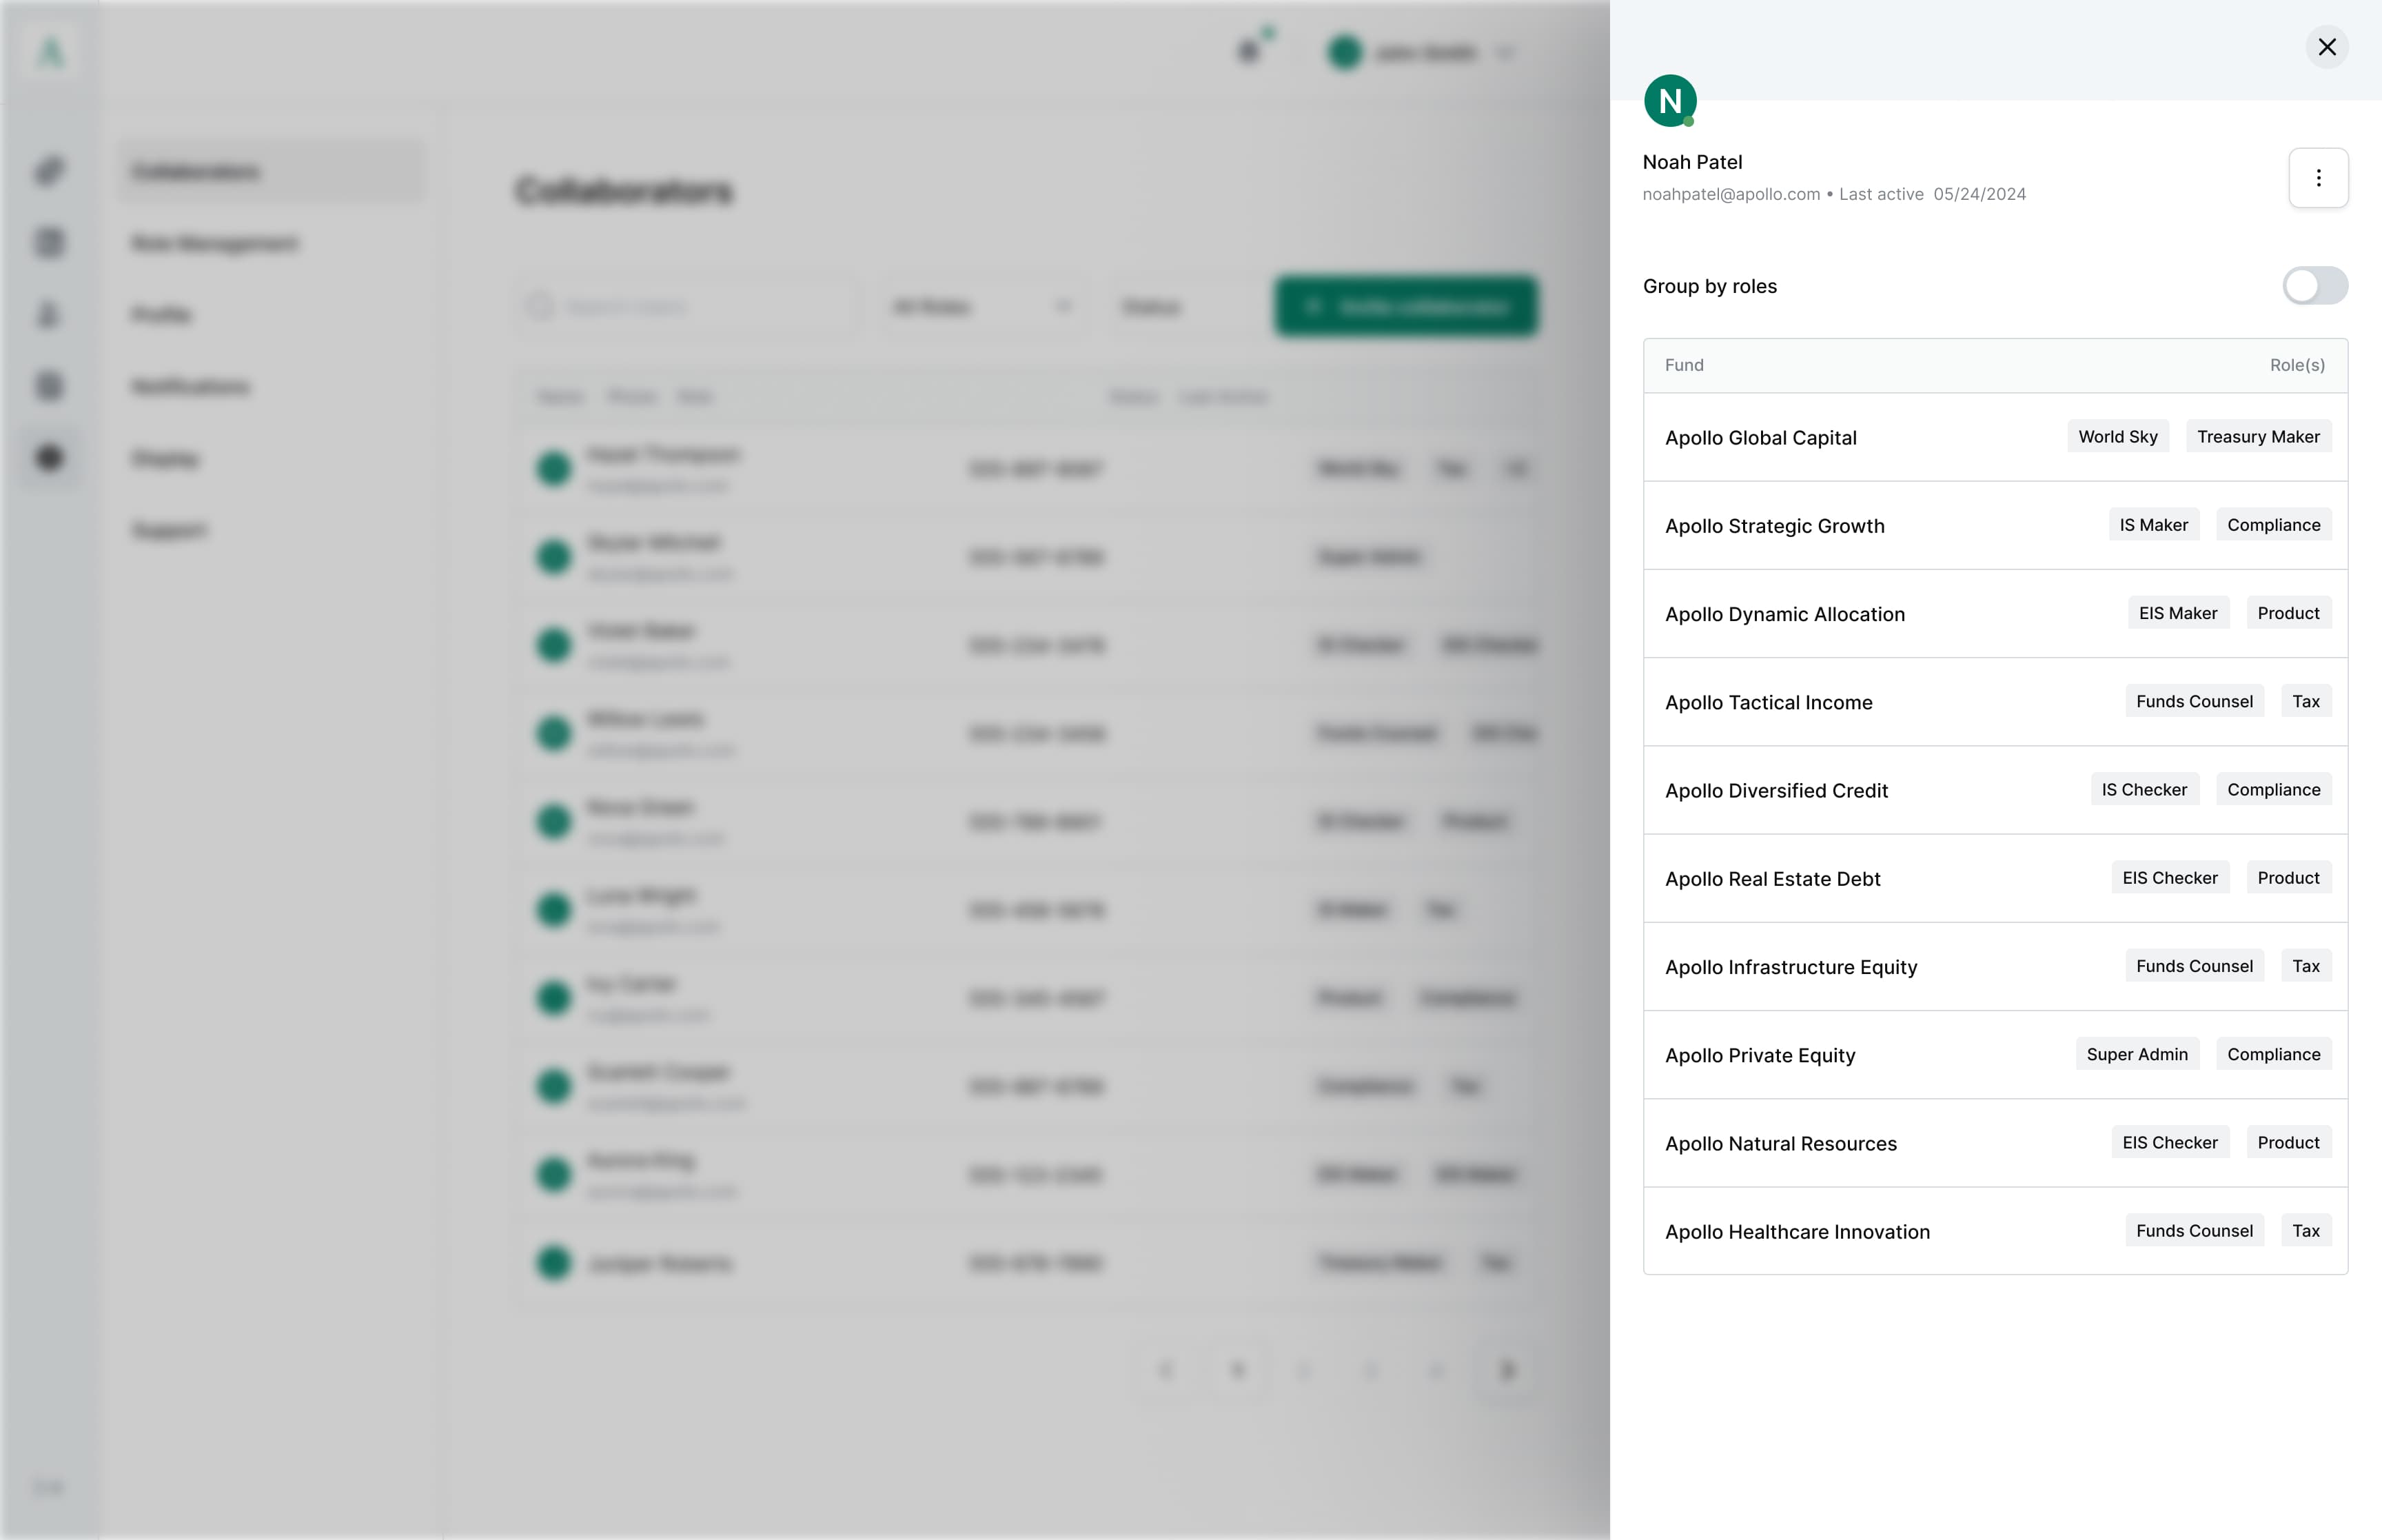The height and width of the screenshot is (1540, 2382).
Task: Click the green Invite collaborator button in background
Action: coord(1405,306)
